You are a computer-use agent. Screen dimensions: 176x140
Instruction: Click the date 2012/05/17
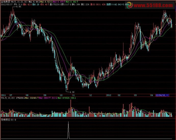7,5
